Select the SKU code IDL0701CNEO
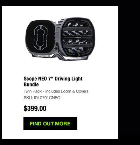 point(47,98)
